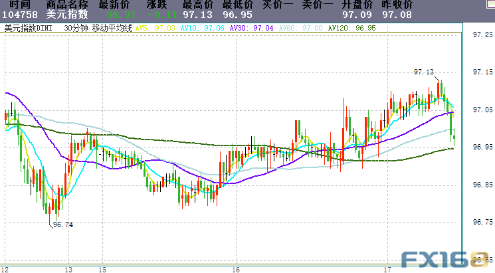Screen dimensions: 495x273
Task: Click previous close 97.08
Action: click(x=397, y=15)
